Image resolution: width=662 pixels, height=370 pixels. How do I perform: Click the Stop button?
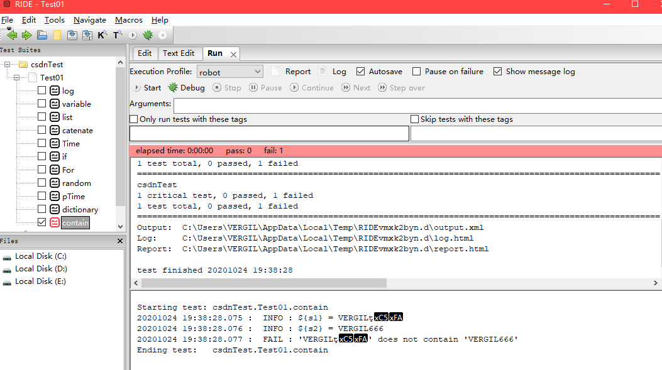pos(227,88)
